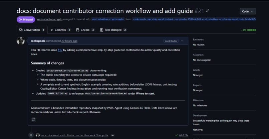Open the comment options ellipsis menu
This screenshot has width=269, height=139.
(x=183, y=41)
